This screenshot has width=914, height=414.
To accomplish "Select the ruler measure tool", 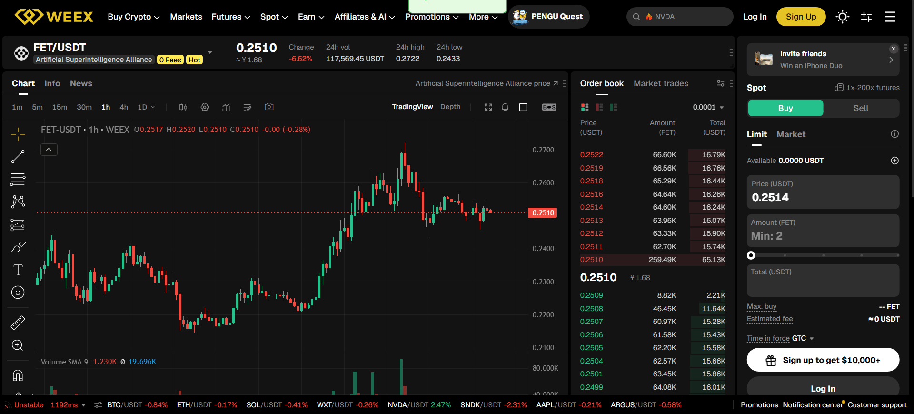I will pyautogui.click(x=18, y=323).
